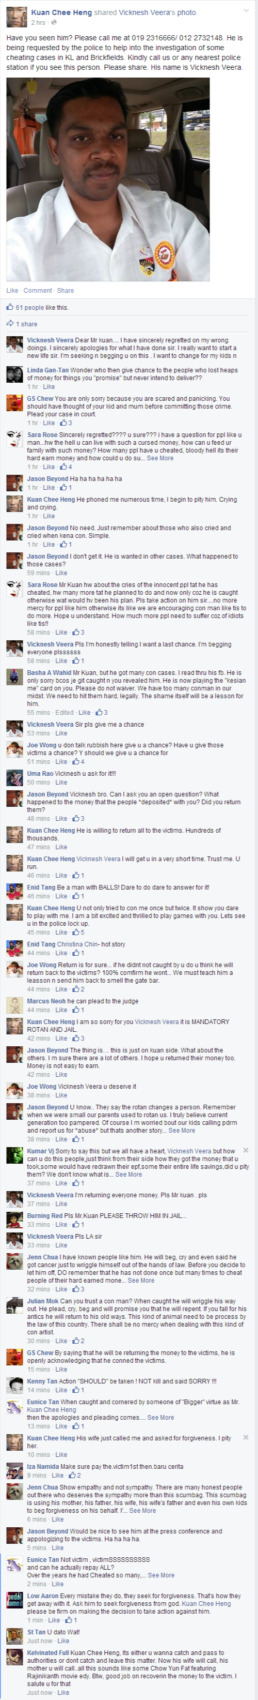Click the share arrow icon next to 1 share

point(10,323)
